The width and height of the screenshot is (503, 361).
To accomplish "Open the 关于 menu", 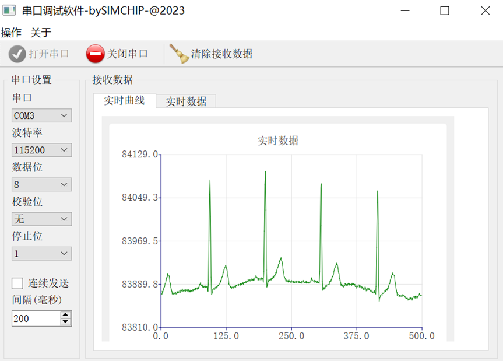I will click(x=41, y=33).
